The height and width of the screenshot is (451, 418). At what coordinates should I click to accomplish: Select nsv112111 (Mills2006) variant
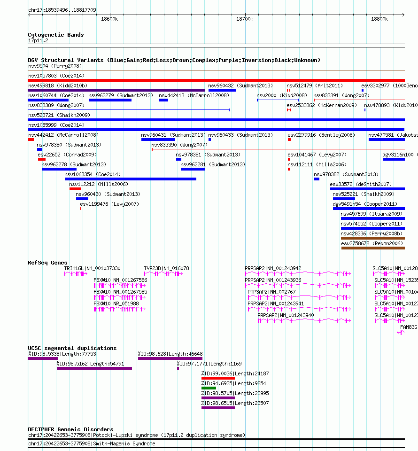pyautogui.click(x=289, y=169)
